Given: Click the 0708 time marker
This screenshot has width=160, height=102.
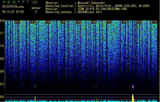Looking at the screenshot, I should click(124, 22).
